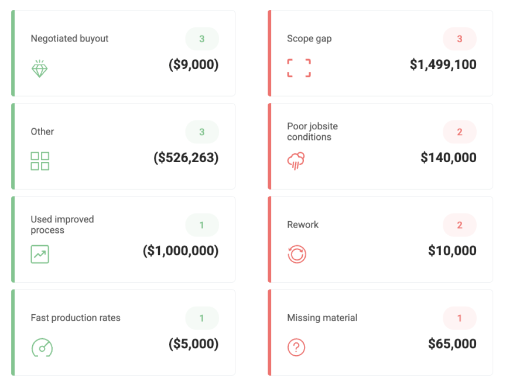Click the red 2 badge on Rework card
This screenshot has height=378, width=520.
[x=460, y=225]
